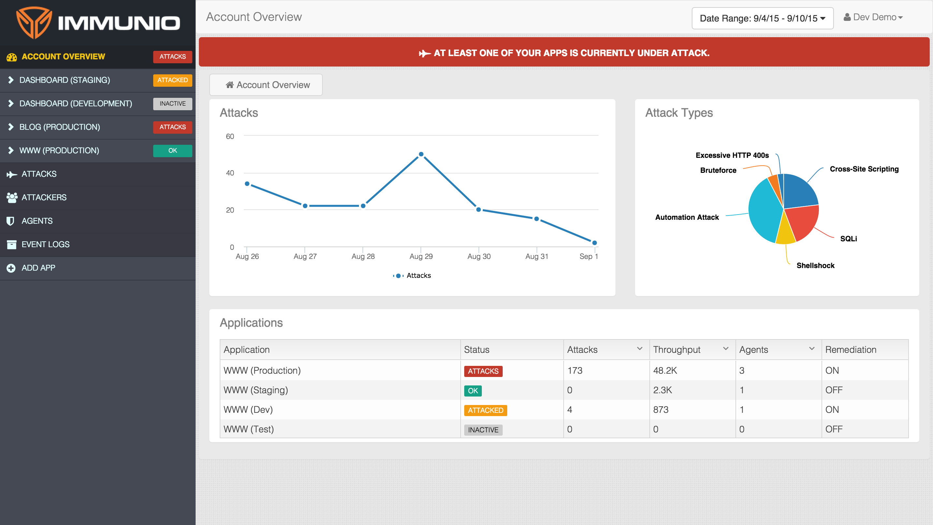The image size is (933, 525).
Task: Click the Attackers group icon
Action: click(12, 198)
